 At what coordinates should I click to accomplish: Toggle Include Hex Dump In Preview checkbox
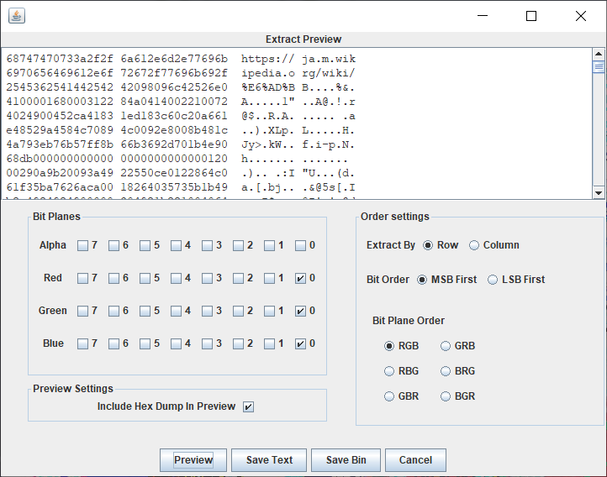pos(249,407)
